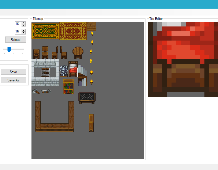Viewport: 218px width, 170px height.
Task: Click the Save As button
Action: coord(13,80)
